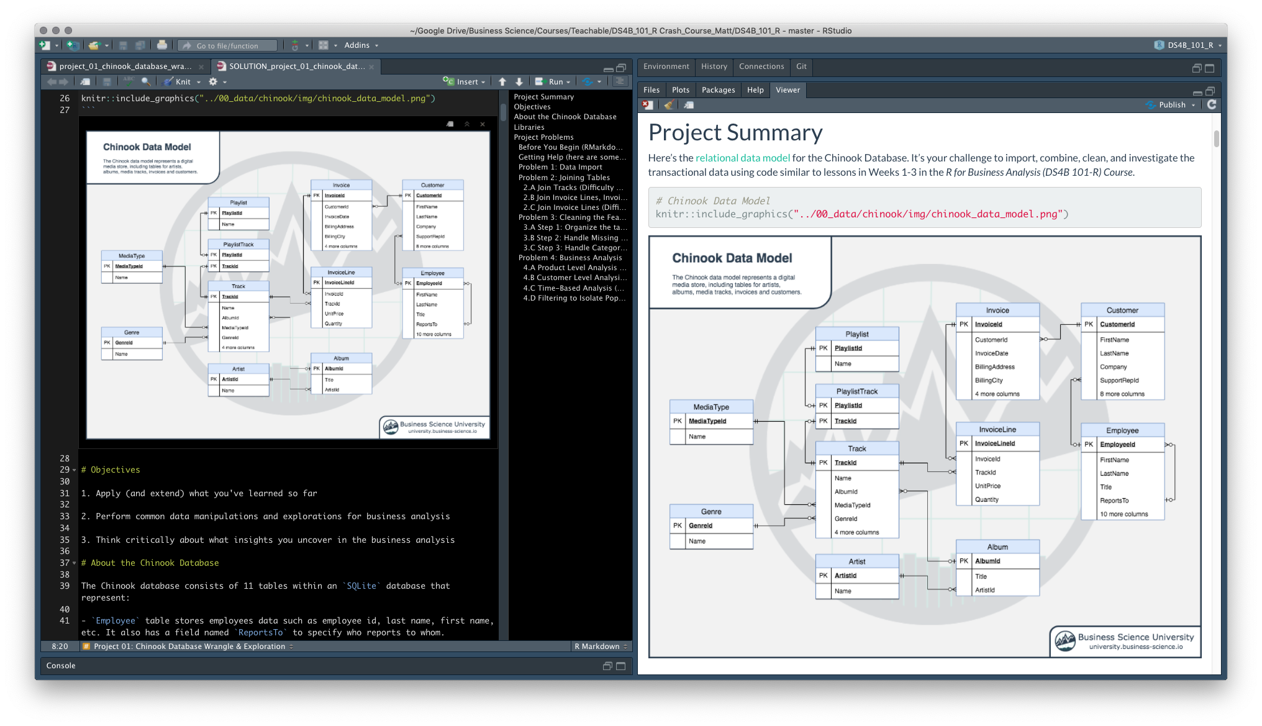The width and height of the screenshot is (1262, 726).
Task: Jump to Problem 1: Data Import outline item
Action: click(560, 167)
